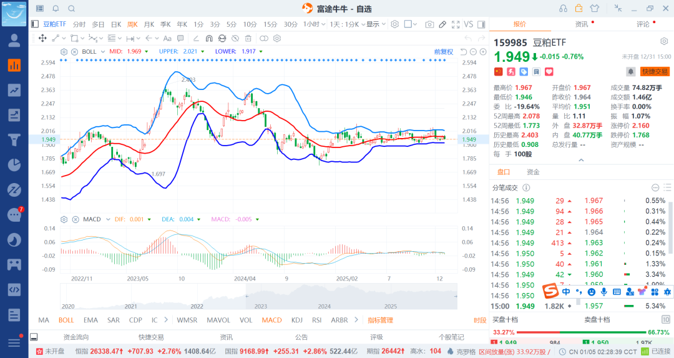Toggle the magnet snap drawing mode

tap(209, 38)
